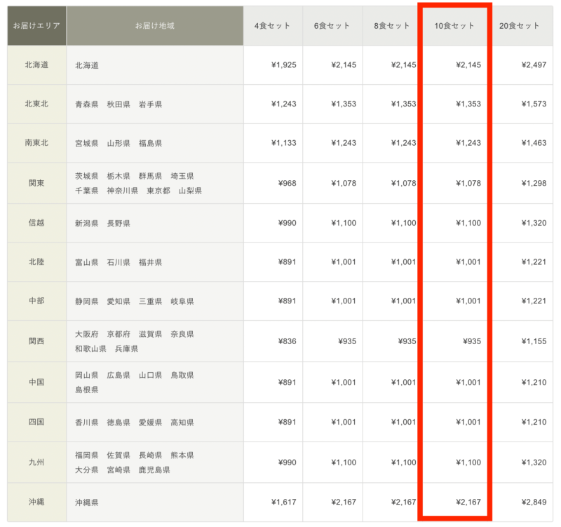This screenshot has height=527, width=561.
Task: Click 関西 row's 10食セット price ¥935
Action: (x=472, y=341)
